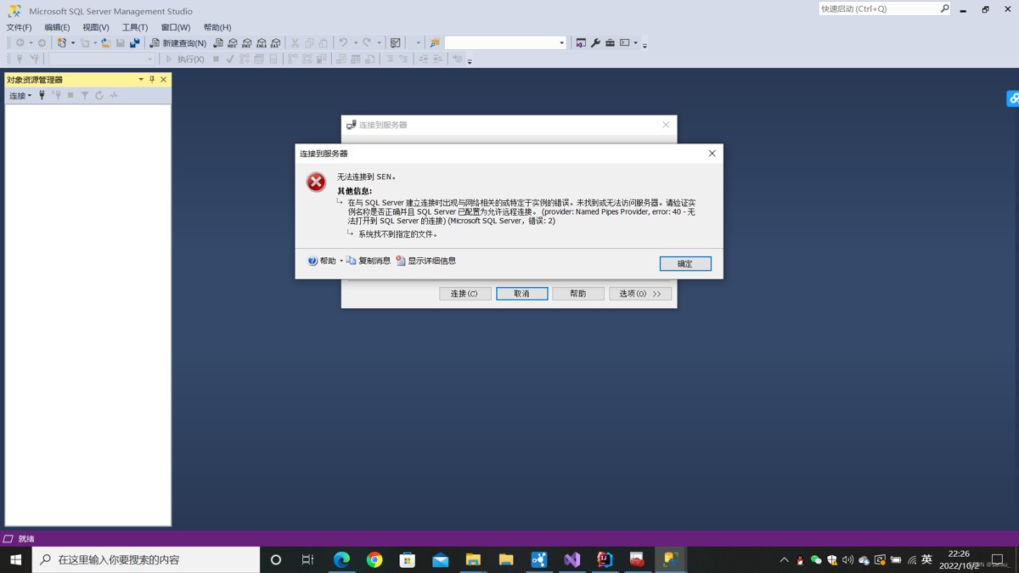Image resolution: width=1019 pixels, height=573 pixels.
Task: Click the activity pulse icon in Object Explorer
Action: [114, 96]
